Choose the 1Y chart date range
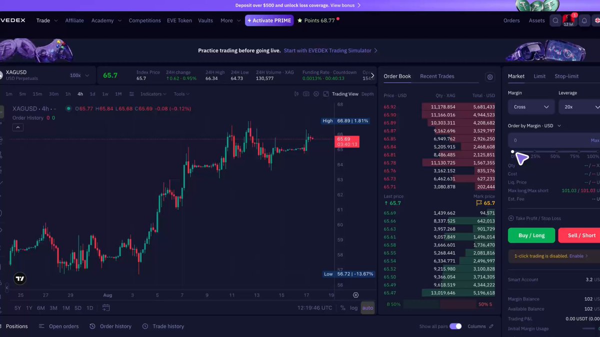The width and height of the screenshot is (600, 337). click(29, 308)
